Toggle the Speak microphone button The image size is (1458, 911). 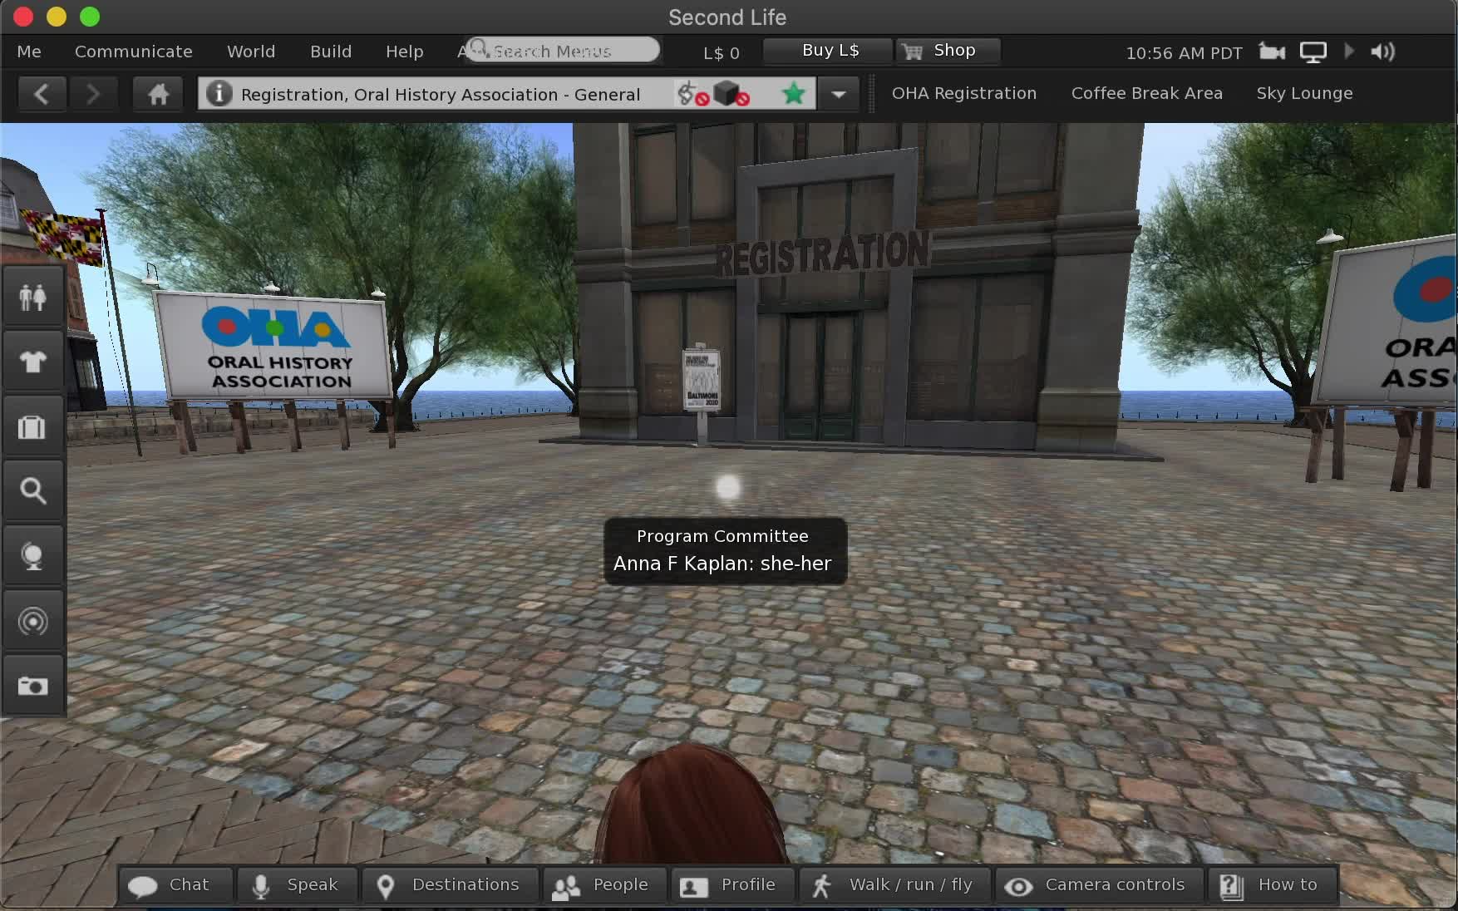coord(297,885)
